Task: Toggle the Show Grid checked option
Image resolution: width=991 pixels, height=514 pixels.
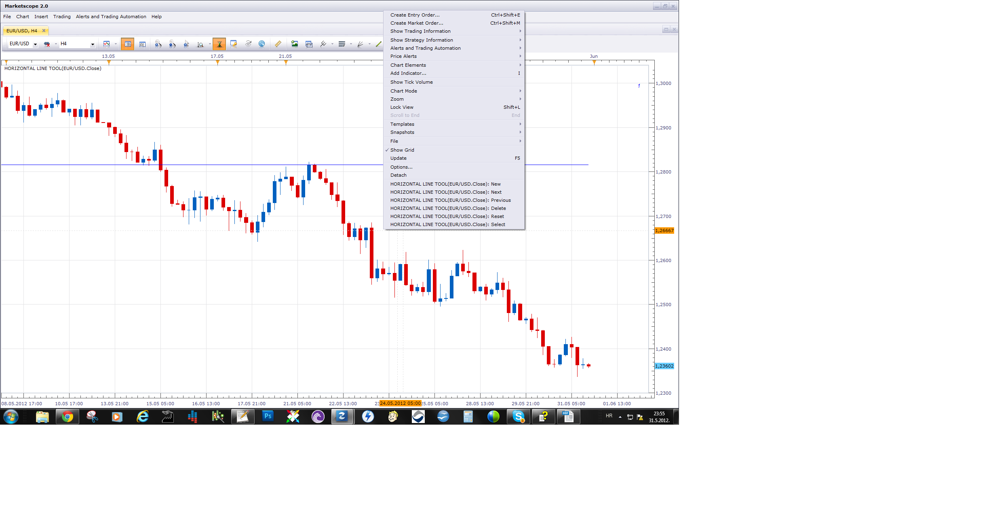Action: [x=454, y=150]
